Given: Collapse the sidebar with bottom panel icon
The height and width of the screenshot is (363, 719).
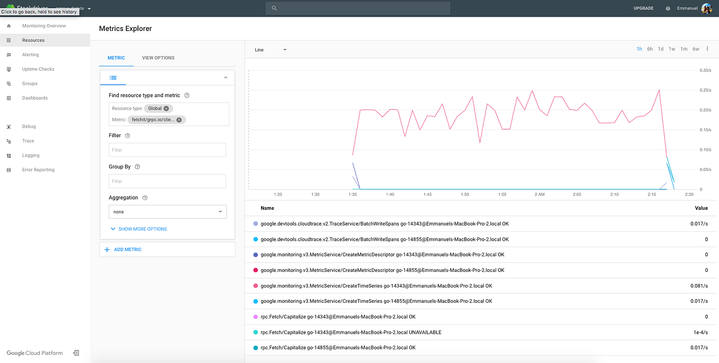Looking at the screenshot, I should 76,353.
